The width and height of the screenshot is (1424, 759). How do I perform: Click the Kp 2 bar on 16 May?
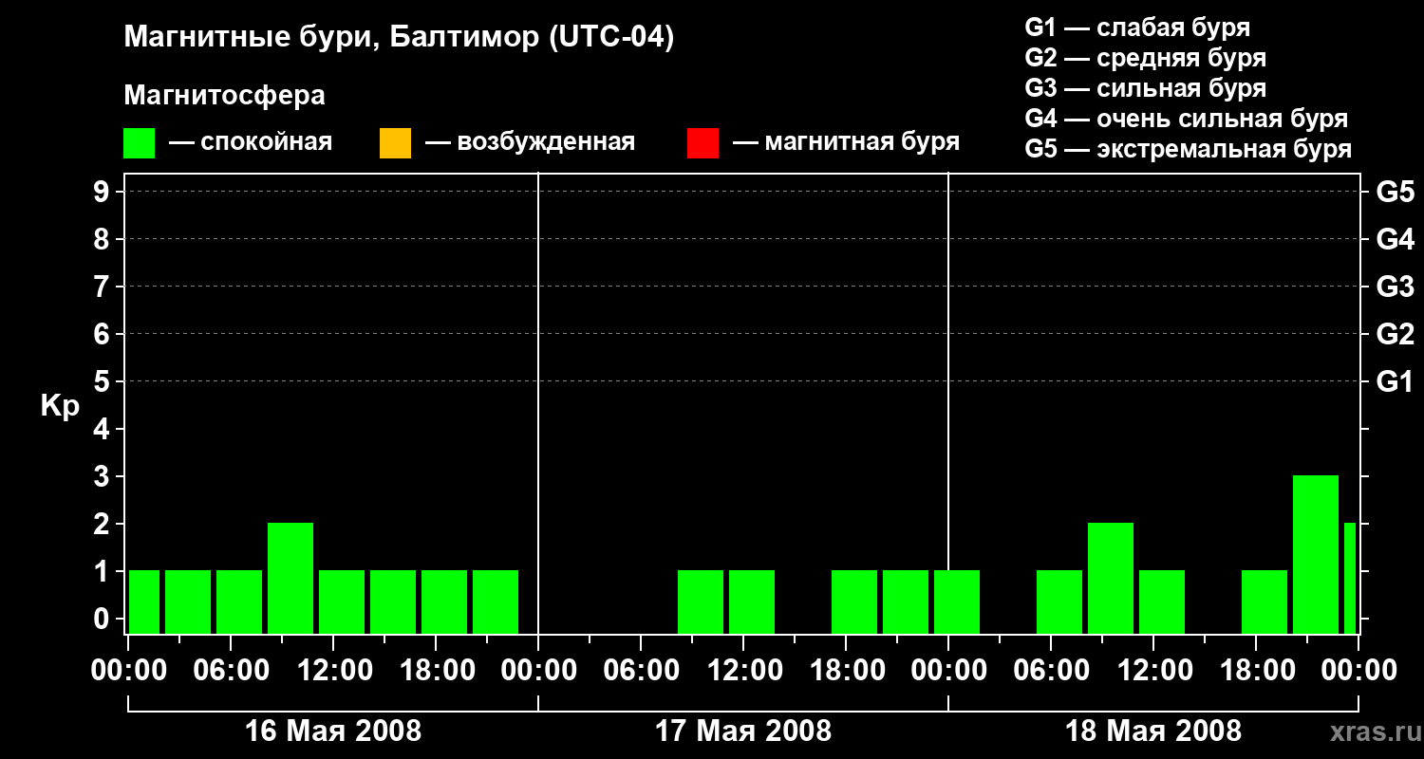pyautogui.click(x=290, y=578)
